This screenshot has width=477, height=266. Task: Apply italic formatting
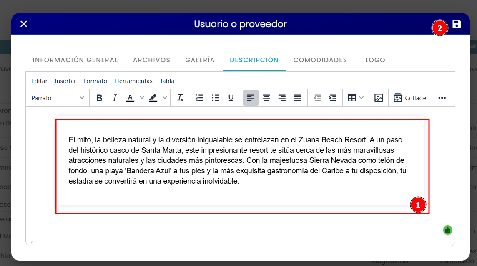click(115, 98)
